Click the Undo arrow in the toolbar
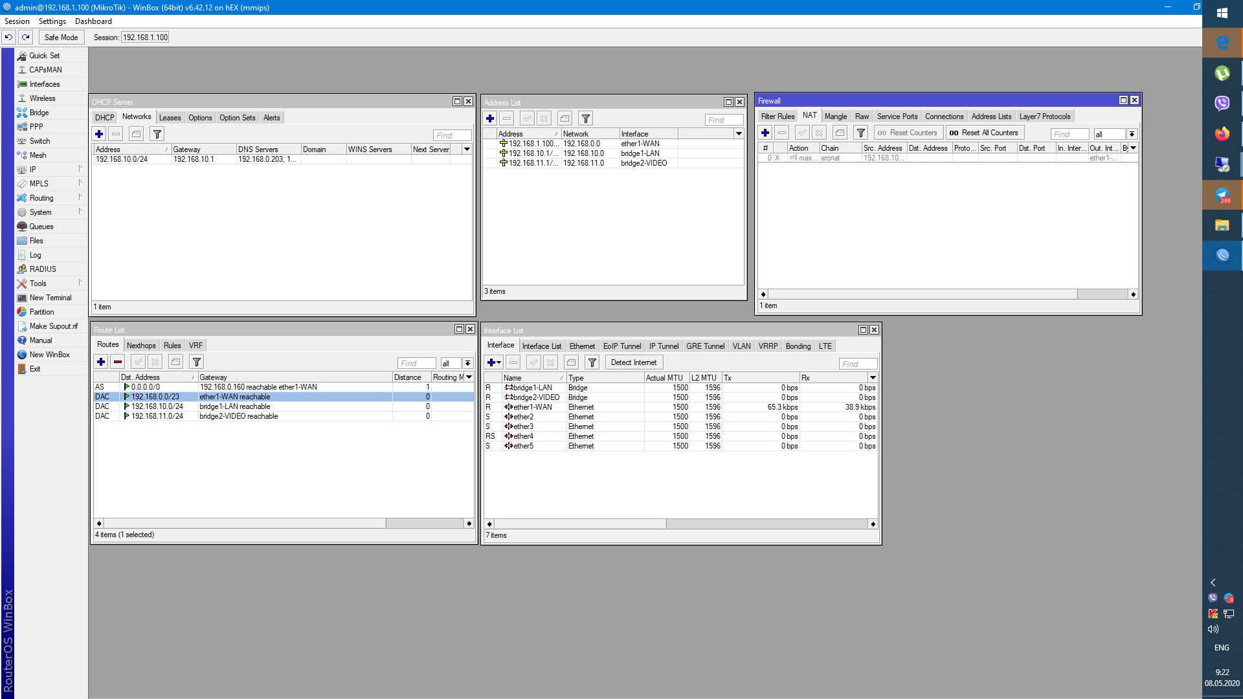 (9, 38)
